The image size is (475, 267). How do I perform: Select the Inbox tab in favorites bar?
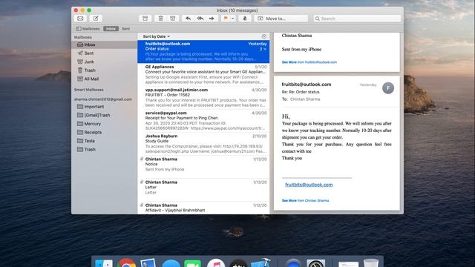(111, 28)
